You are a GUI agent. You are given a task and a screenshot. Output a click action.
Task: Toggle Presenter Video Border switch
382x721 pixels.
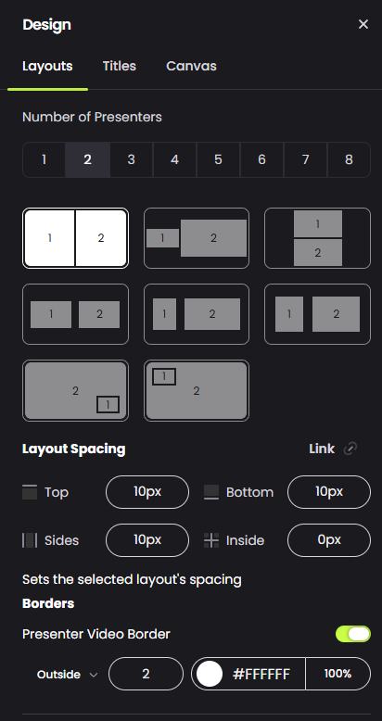point(353,634)
